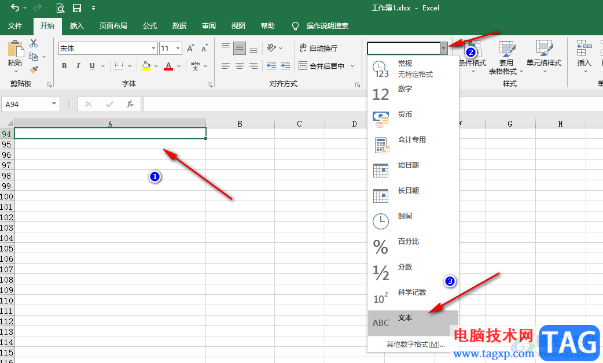Image resolution: width=603 pixels, height=363 pixels.
Task: Open 单元格样式 cell styles
Action: pos(544,57)
